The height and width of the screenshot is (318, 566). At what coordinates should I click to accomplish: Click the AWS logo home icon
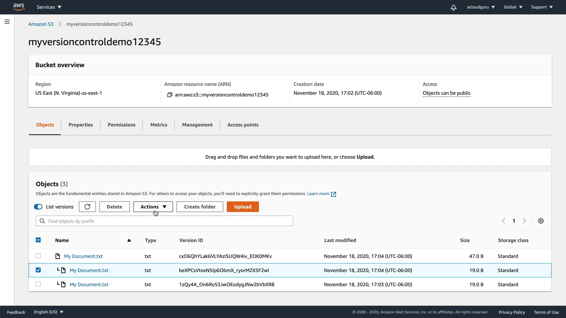click(19, 7)
